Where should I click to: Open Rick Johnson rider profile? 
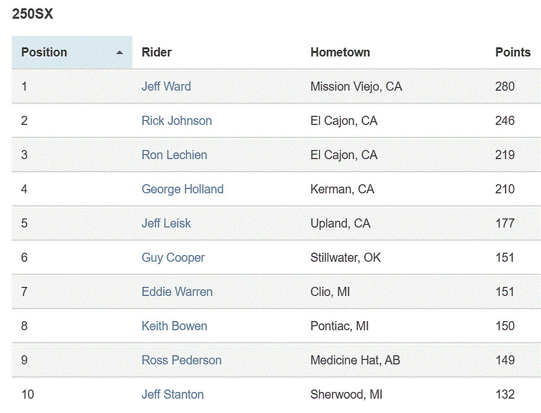click(177, 121)
